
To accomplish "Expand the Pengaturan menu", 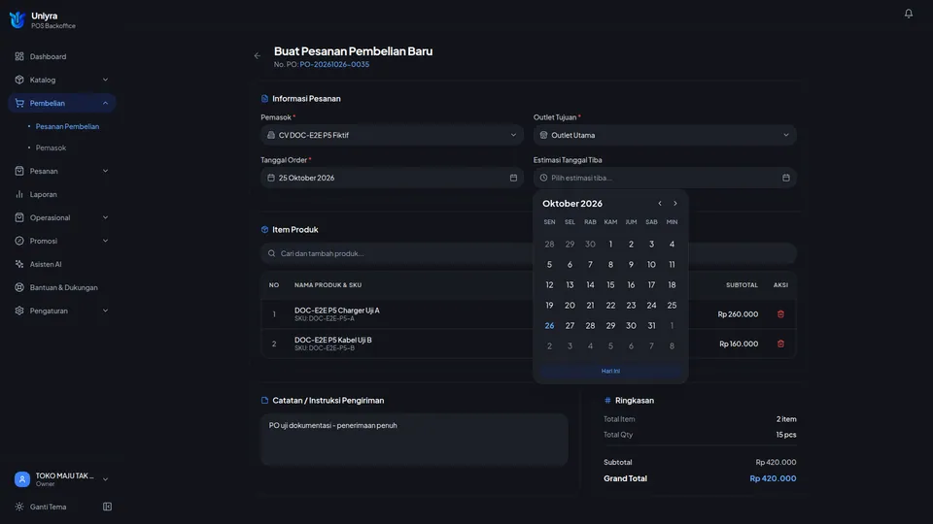I will [x=62, y=311].
